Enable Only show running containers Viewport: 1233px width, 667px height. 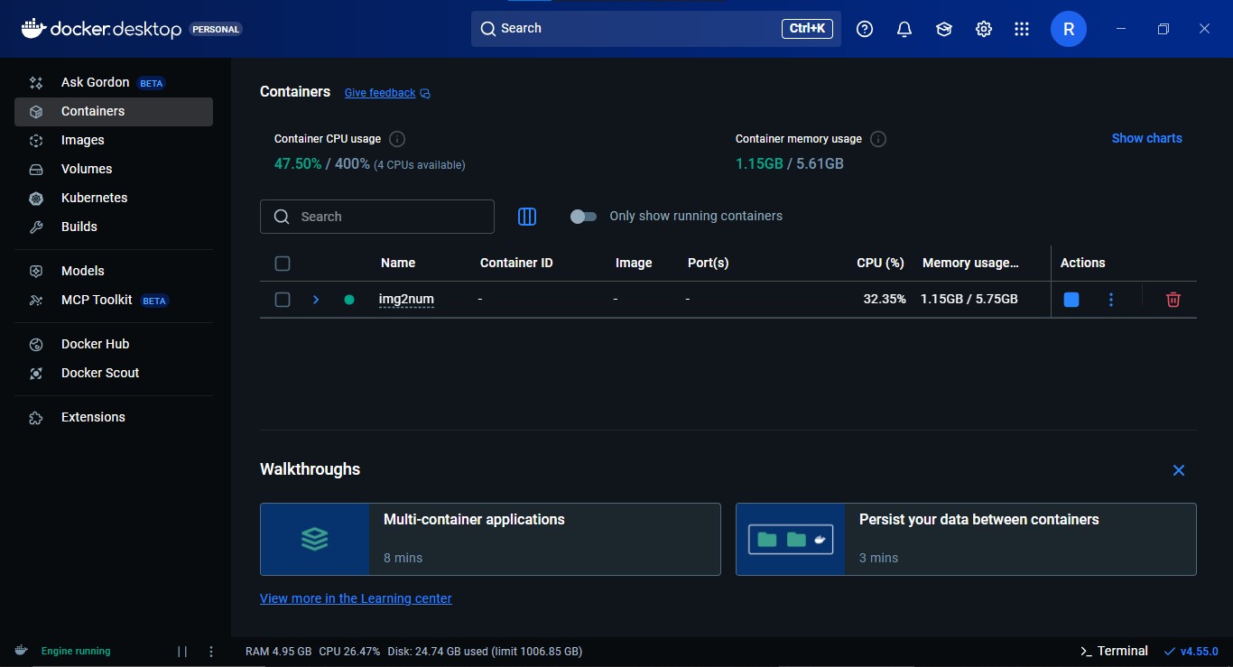(584, 216)
